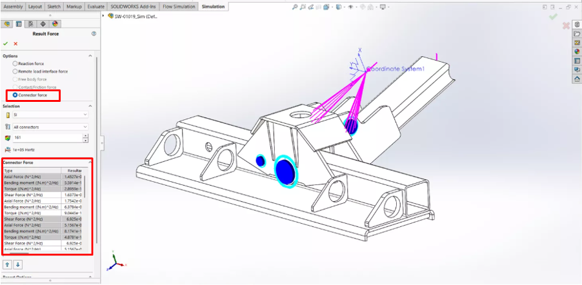The height and width of the screenshot is (285, 582).
Task: Open Appearances task pane tab
Action: 577,52
